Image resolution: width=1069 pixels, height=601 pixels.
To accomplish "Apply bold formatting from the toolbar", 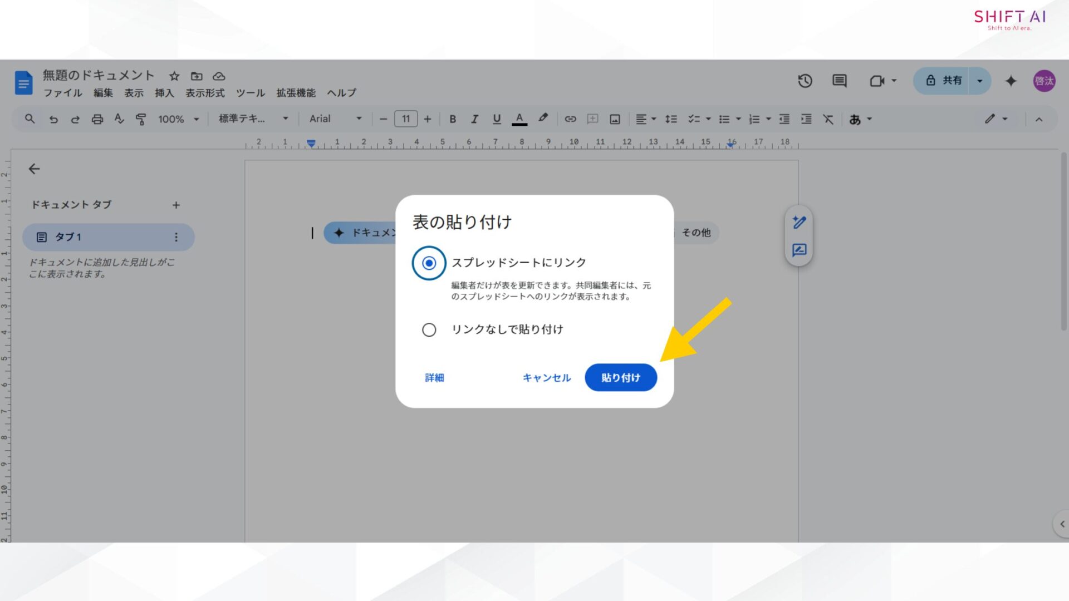I will [453, 119].
